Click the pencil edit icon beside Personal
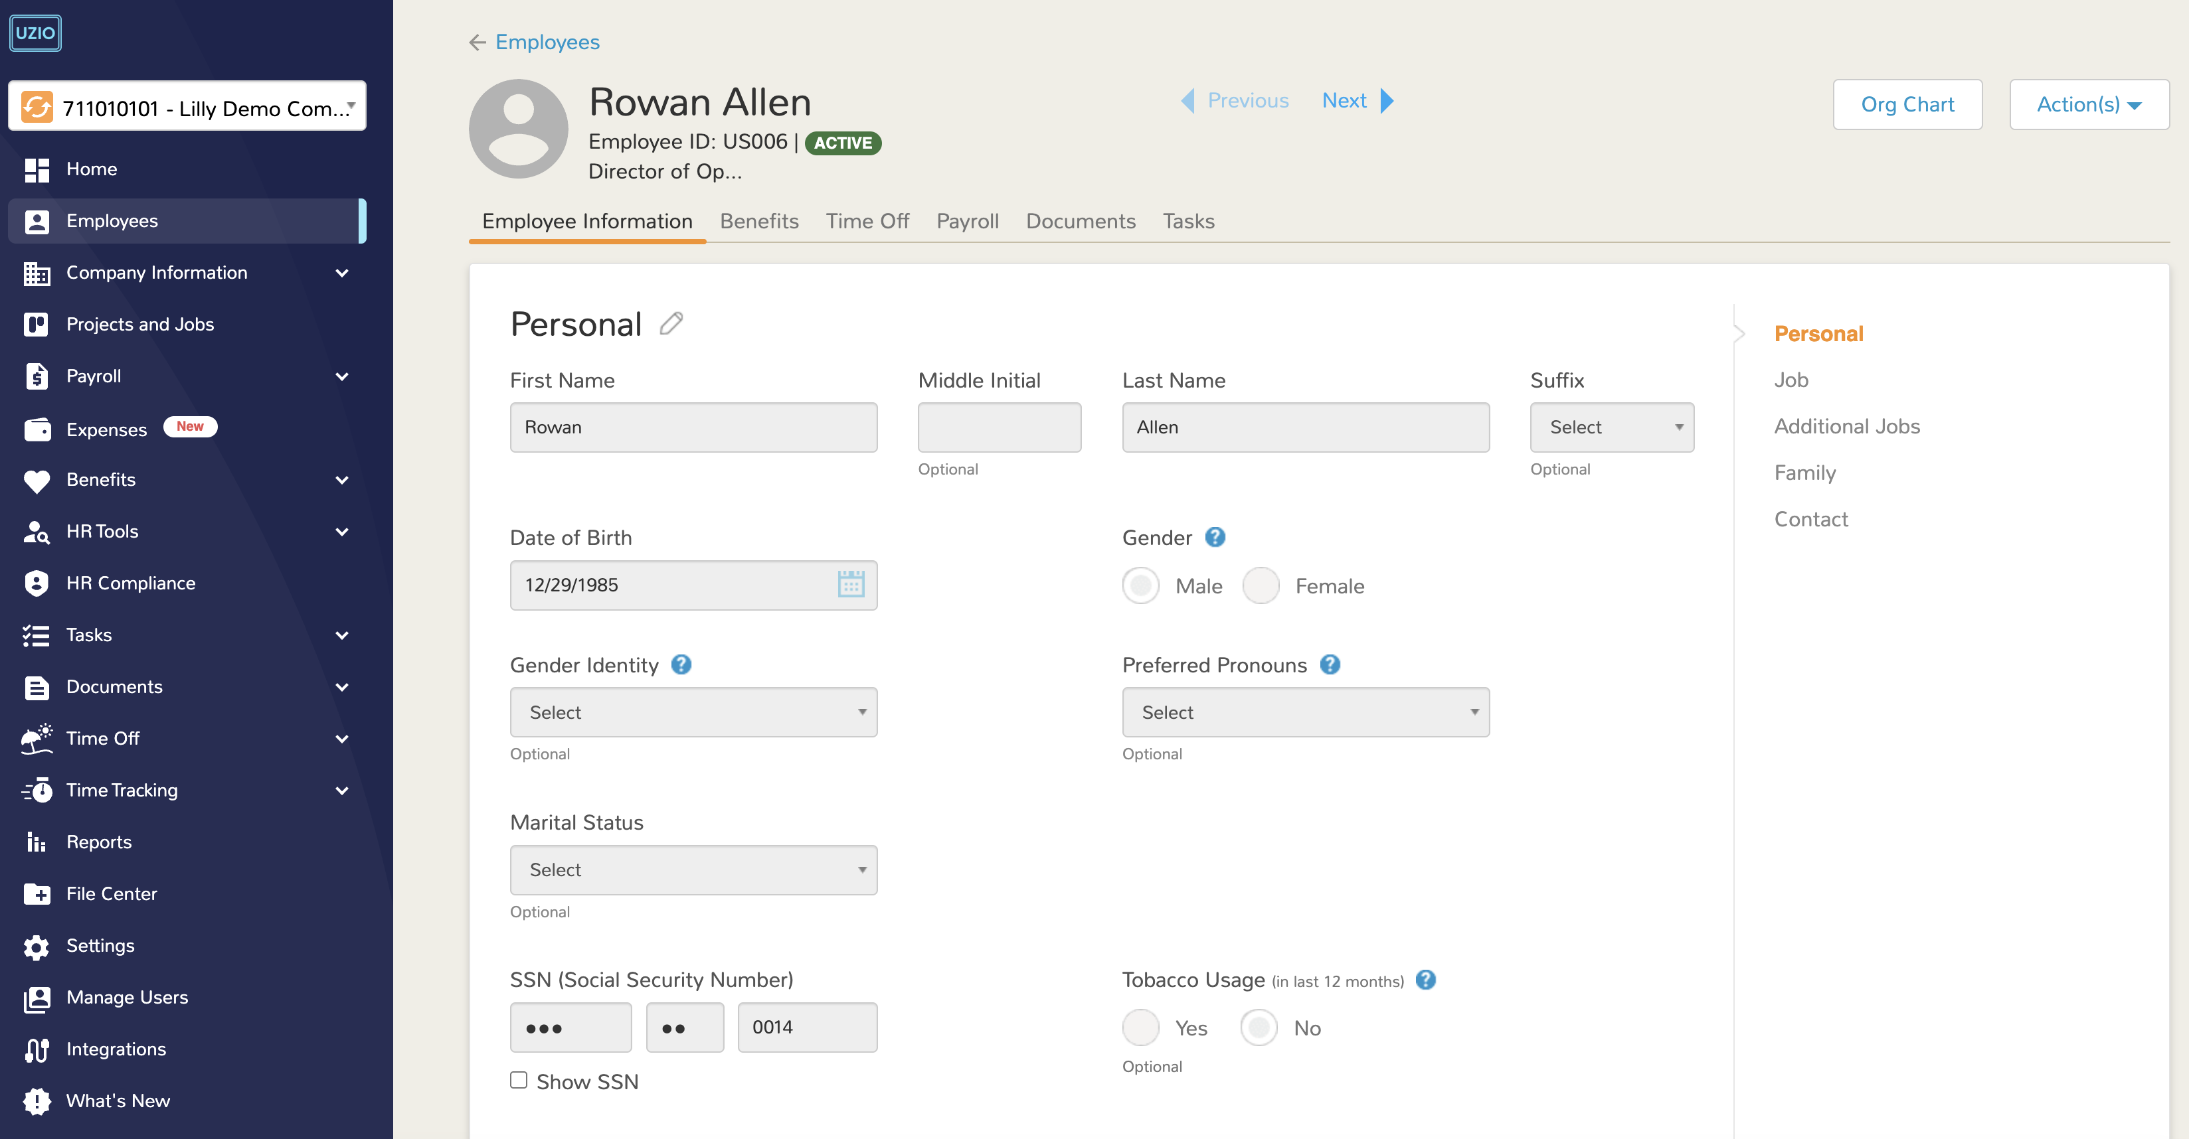This screenshot has width=2189, height=1139. (x=671, y=324)
